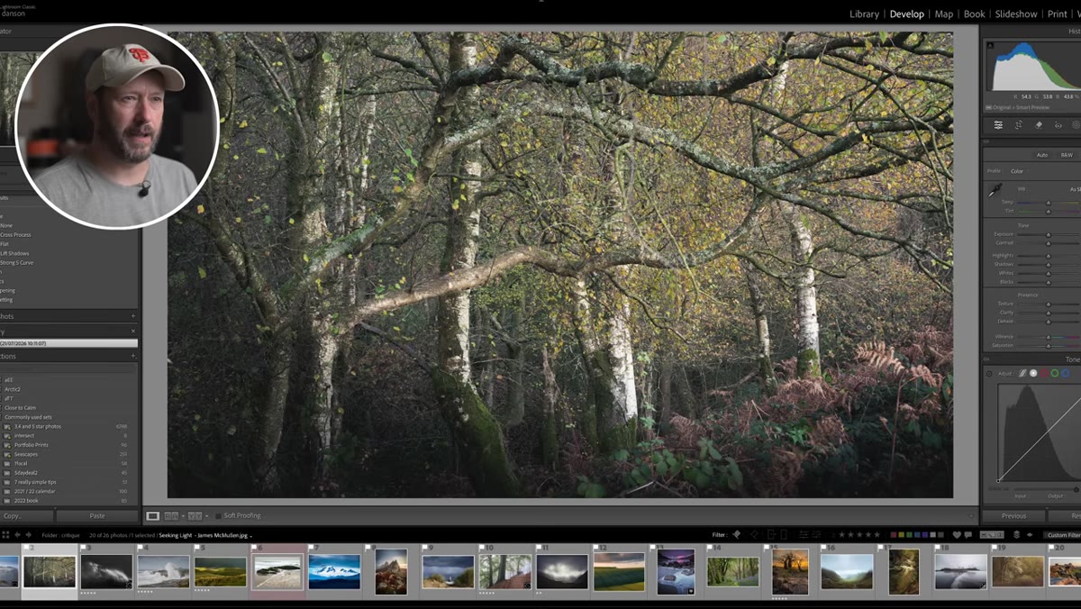
Task: Apply Auto tone adjustment
Action: click(x=1042, y=155)
